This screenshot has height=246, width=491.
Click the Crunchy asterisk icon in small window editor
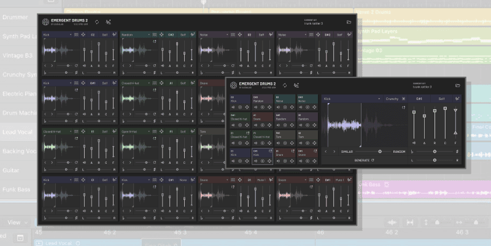403,99
